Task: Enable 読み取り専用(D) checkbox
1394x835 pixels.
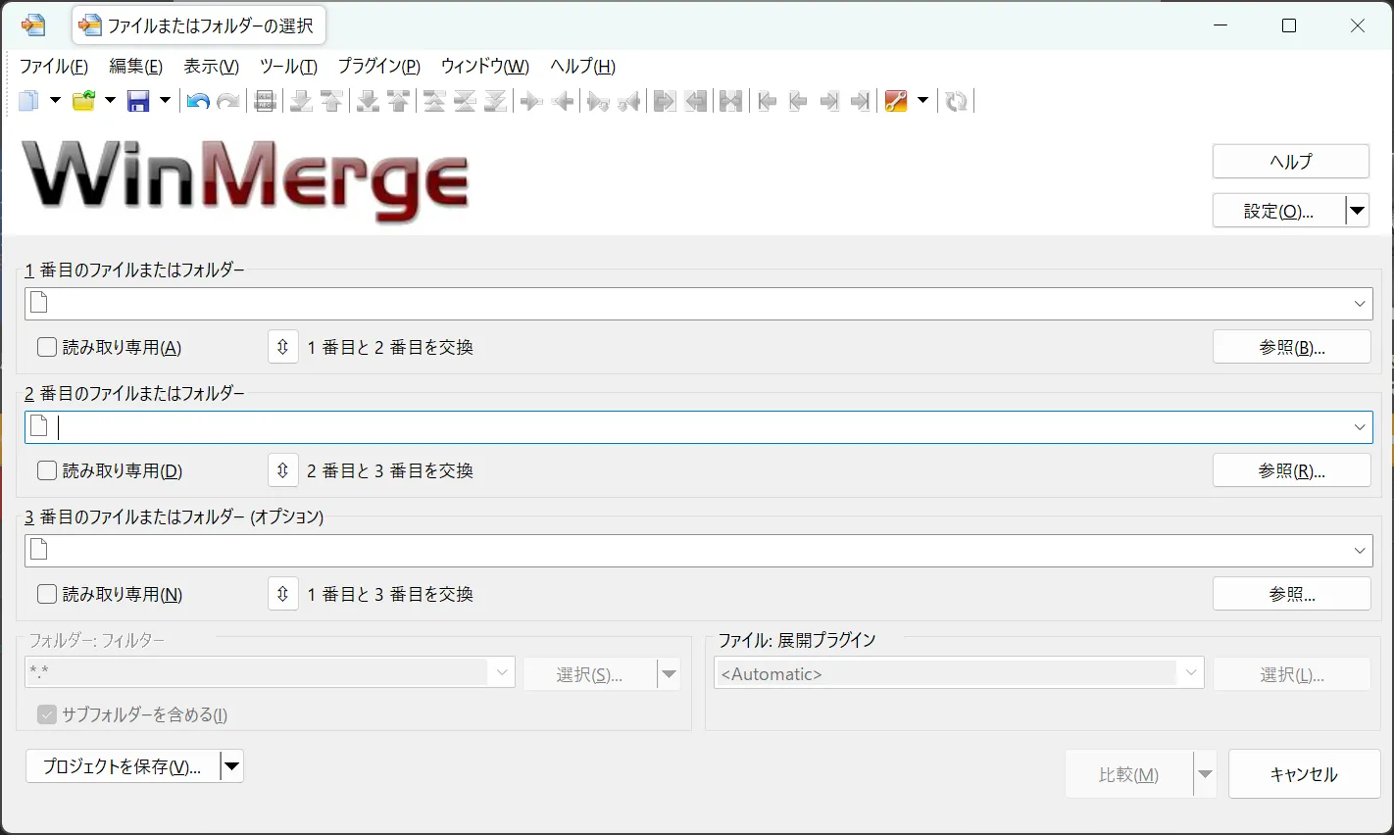Action: click(x=47, y=470)
